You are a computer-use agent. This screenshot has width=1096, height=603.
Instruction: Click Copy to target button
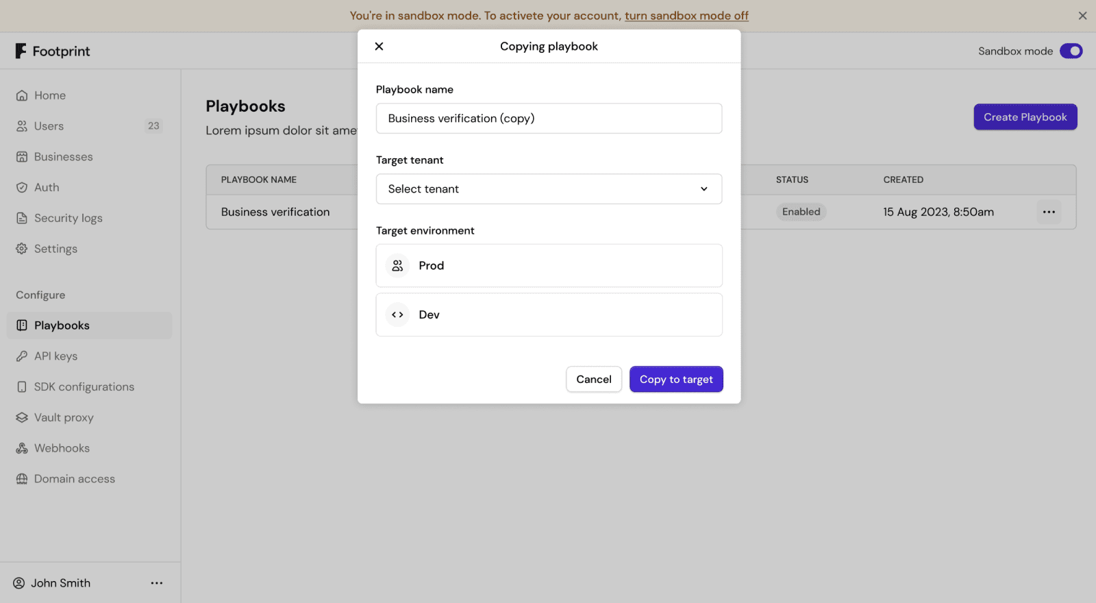coord(676,379)
